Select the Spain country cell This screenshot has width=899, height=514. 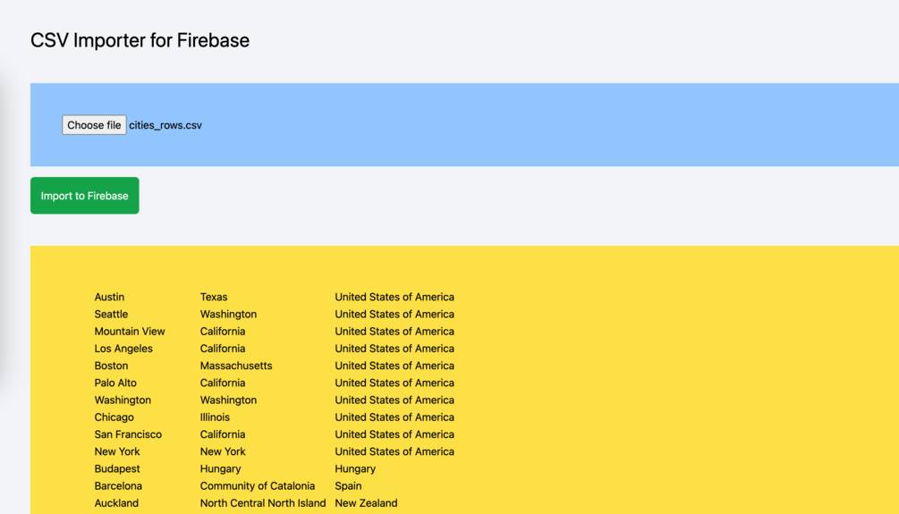(349, 486)
